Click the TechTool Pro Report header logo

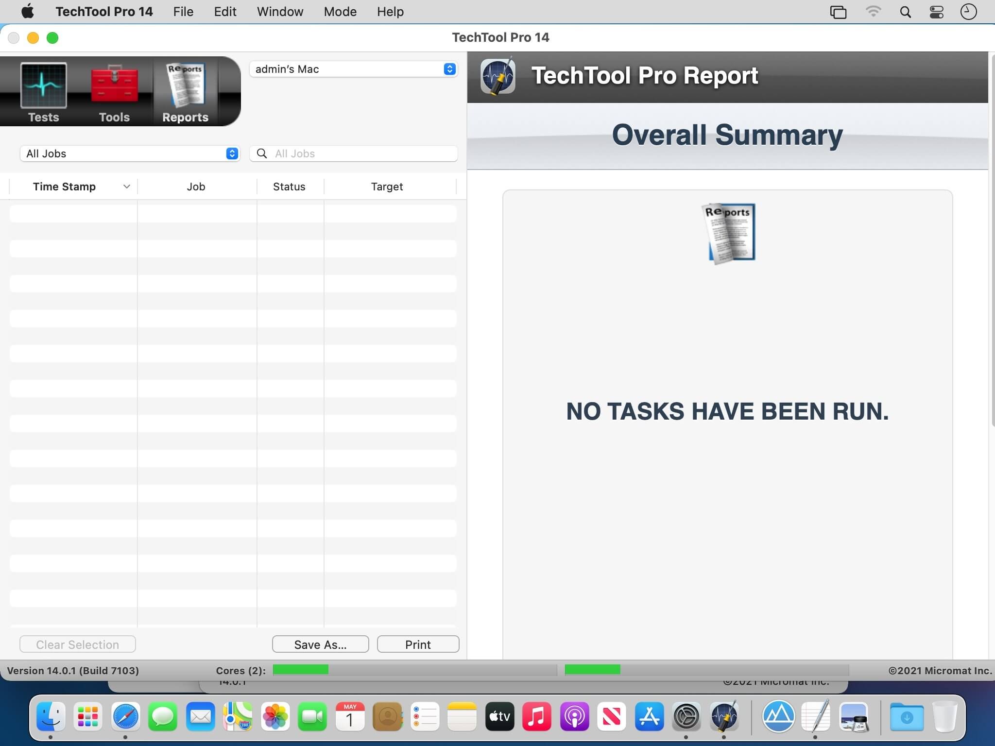pos(498,76)
